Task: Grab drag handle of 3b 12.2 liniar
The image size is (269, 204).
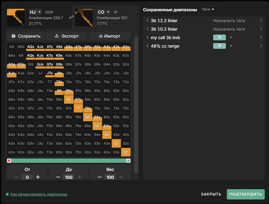Action: click(x=147, y=20)
